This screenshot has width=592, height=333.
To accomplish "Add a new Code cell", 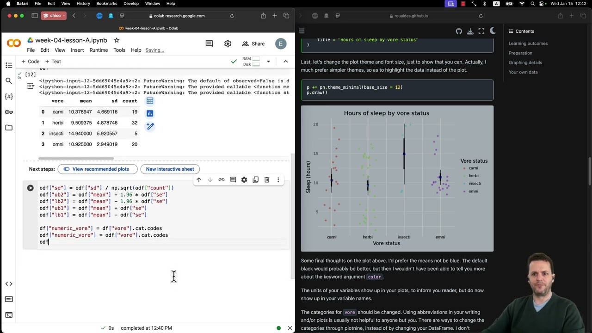I will [x=30, y=62].
